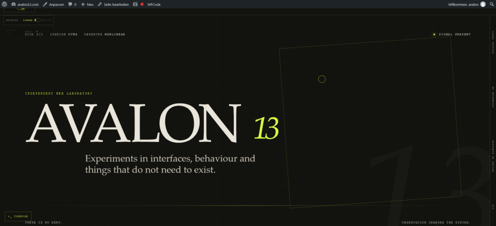Click THERE IS NO MENU text
This screenshot has width=496, height=226.
pos(44,223)
